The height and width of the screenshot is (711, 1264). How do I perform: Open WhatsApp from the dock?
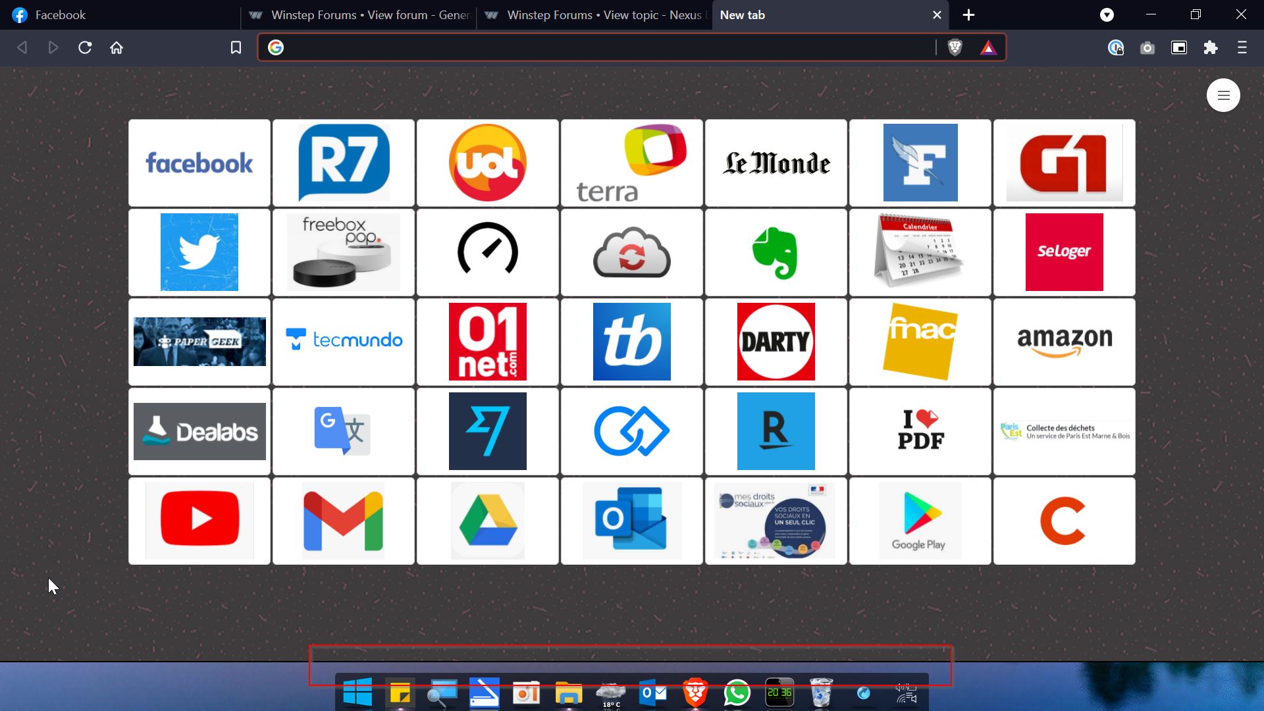[x=737, y=693]
